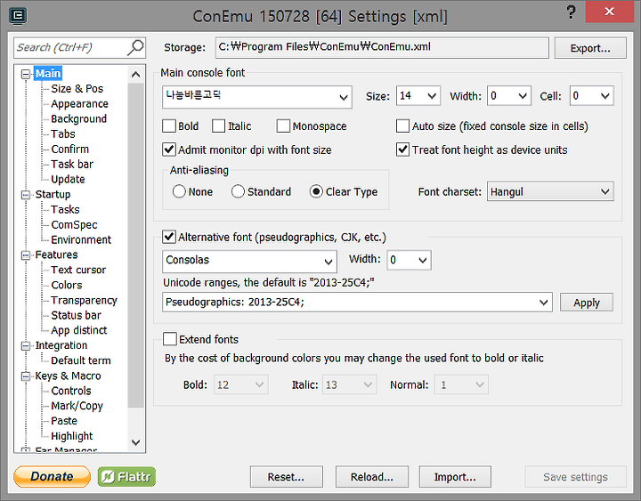
Task: Click the settings tree scrollbar thumb
Action: [x=136, y=246]
